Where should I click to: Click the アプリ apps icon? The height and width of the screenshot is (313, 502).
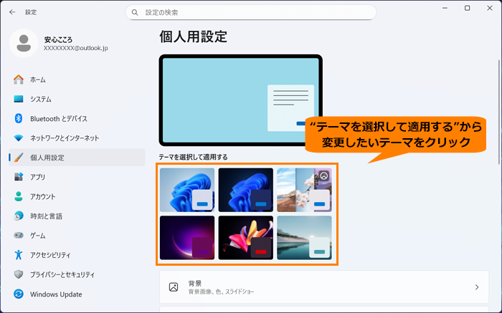(19, 177)
